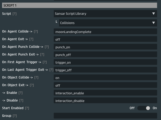Click the moonLandingComplete input field

(105, 32)
